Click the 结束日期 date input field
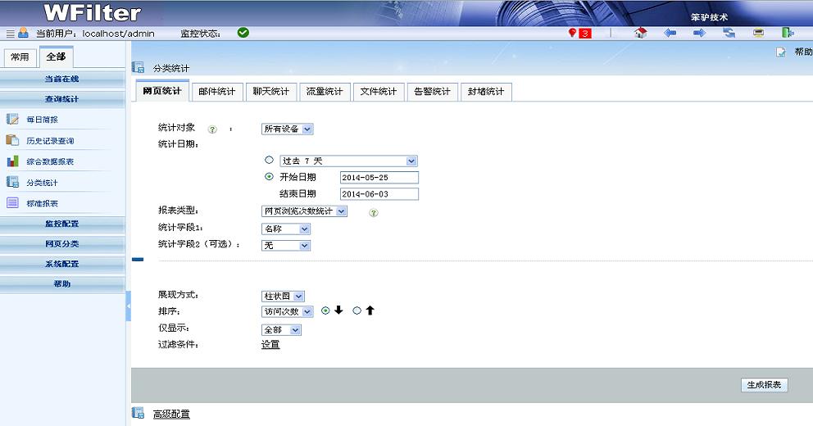This screenshot has width=813, height=426. 378,194
